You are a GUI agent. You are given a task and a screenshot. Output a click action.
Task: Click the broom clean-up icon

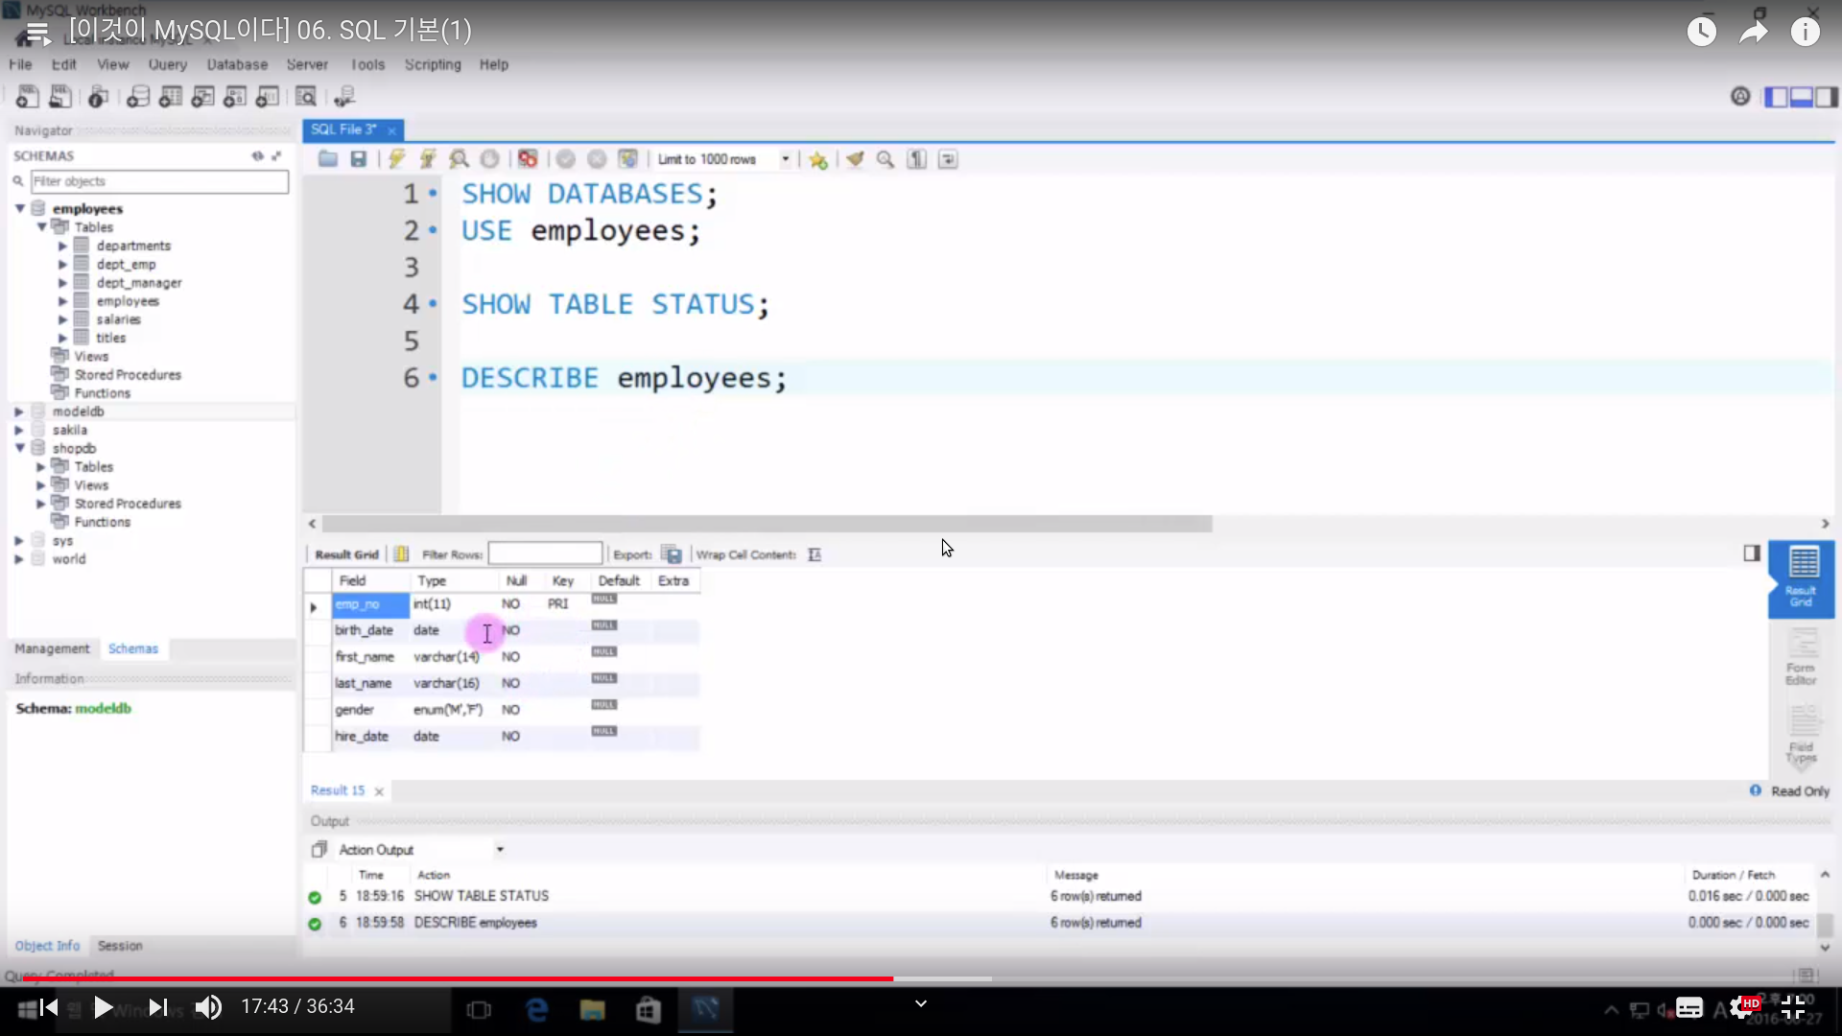(x=855, y=159)
